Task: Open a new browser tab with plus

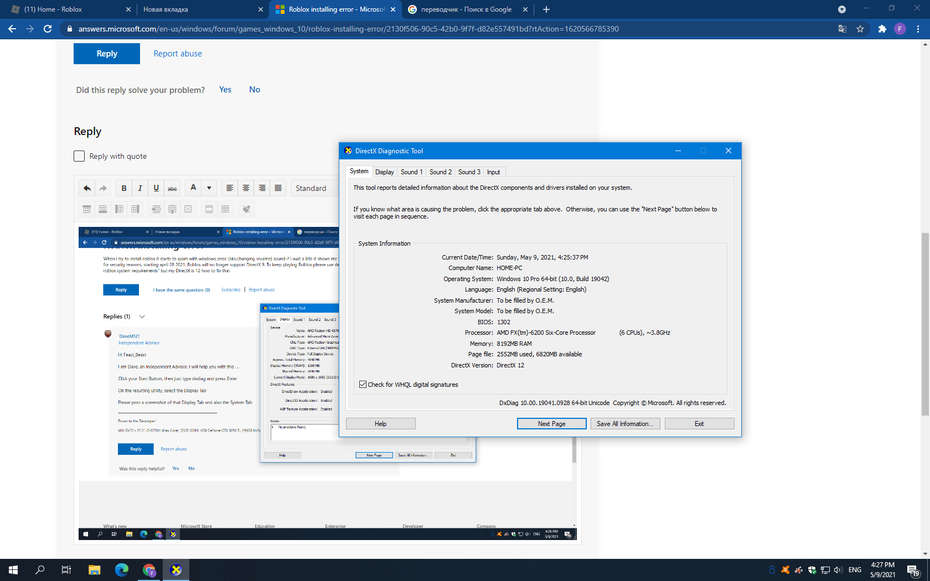Action: (x=546, y=9)
